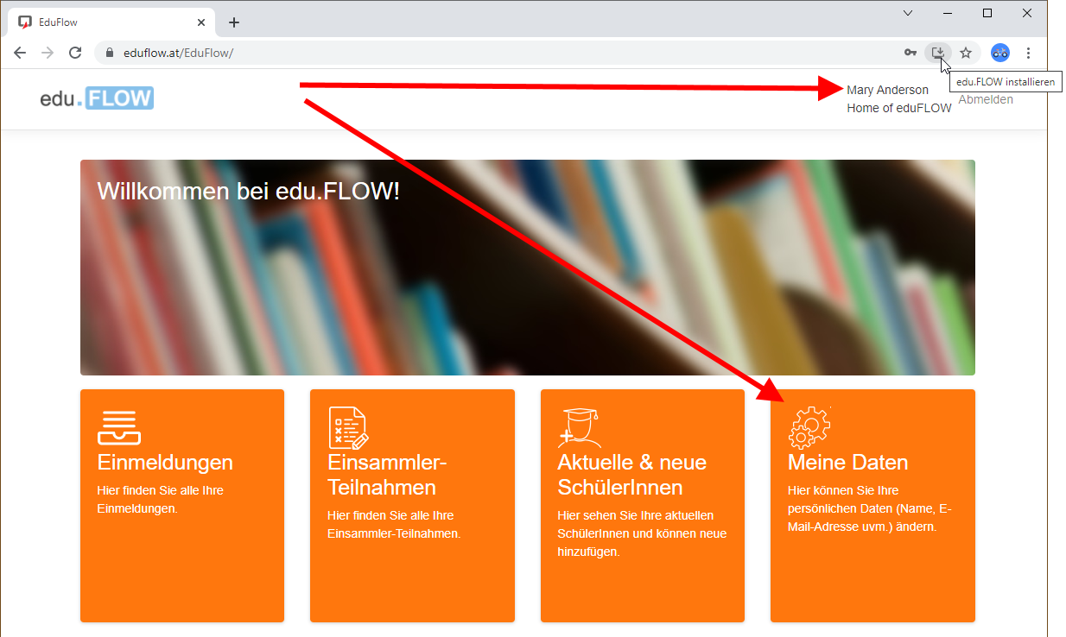This screenshot has width=1066, height=637.
Task: Click the Einmeldungen inbox tray icon
Action: [x=118, y=426]
